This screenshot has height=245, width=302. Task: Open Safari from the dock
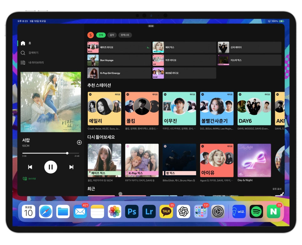pos(46,212)
